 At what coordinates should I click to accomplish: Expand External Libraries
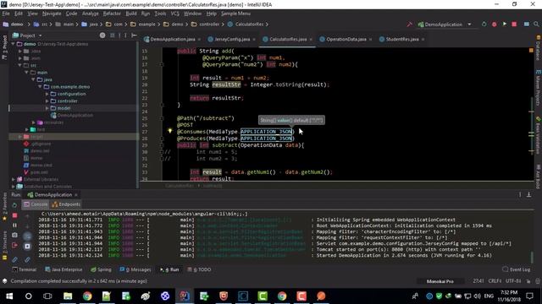(14, 179)
